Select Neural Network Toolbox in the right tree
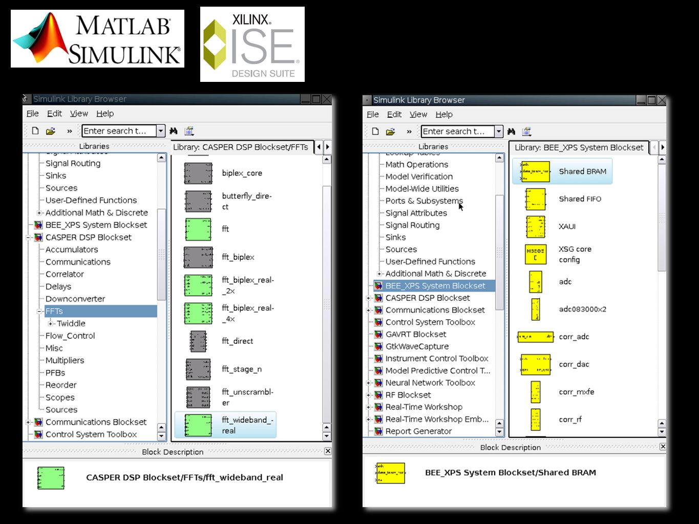Viewport: 699px width, 524px height. pos(430,383)
